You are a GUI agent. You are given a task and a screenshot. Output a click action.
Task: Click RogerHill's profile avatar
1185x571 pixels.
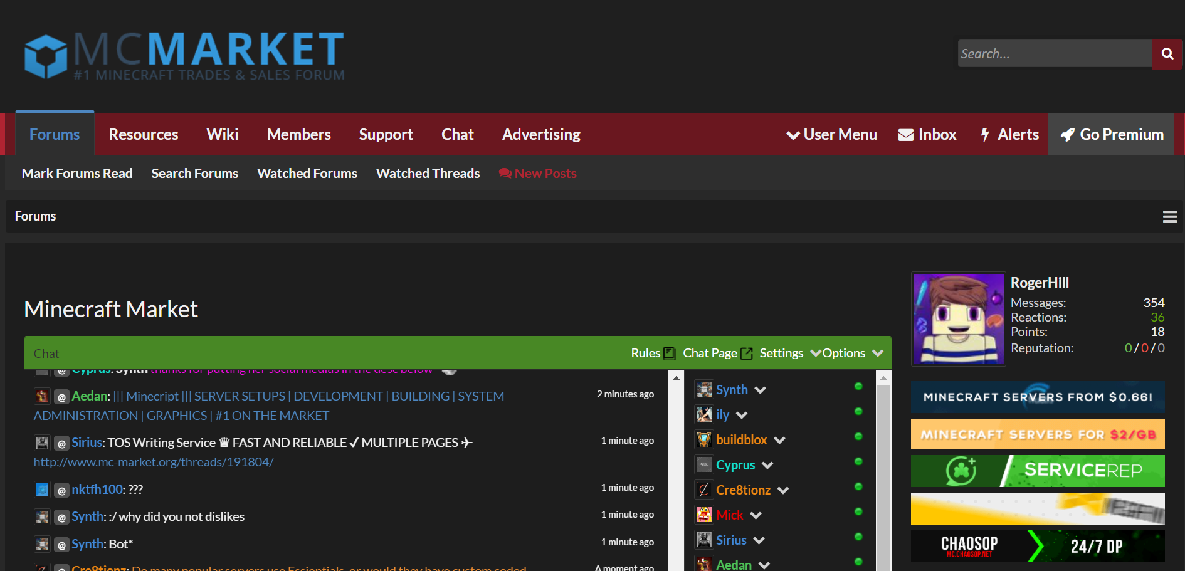tap(959, 319)
